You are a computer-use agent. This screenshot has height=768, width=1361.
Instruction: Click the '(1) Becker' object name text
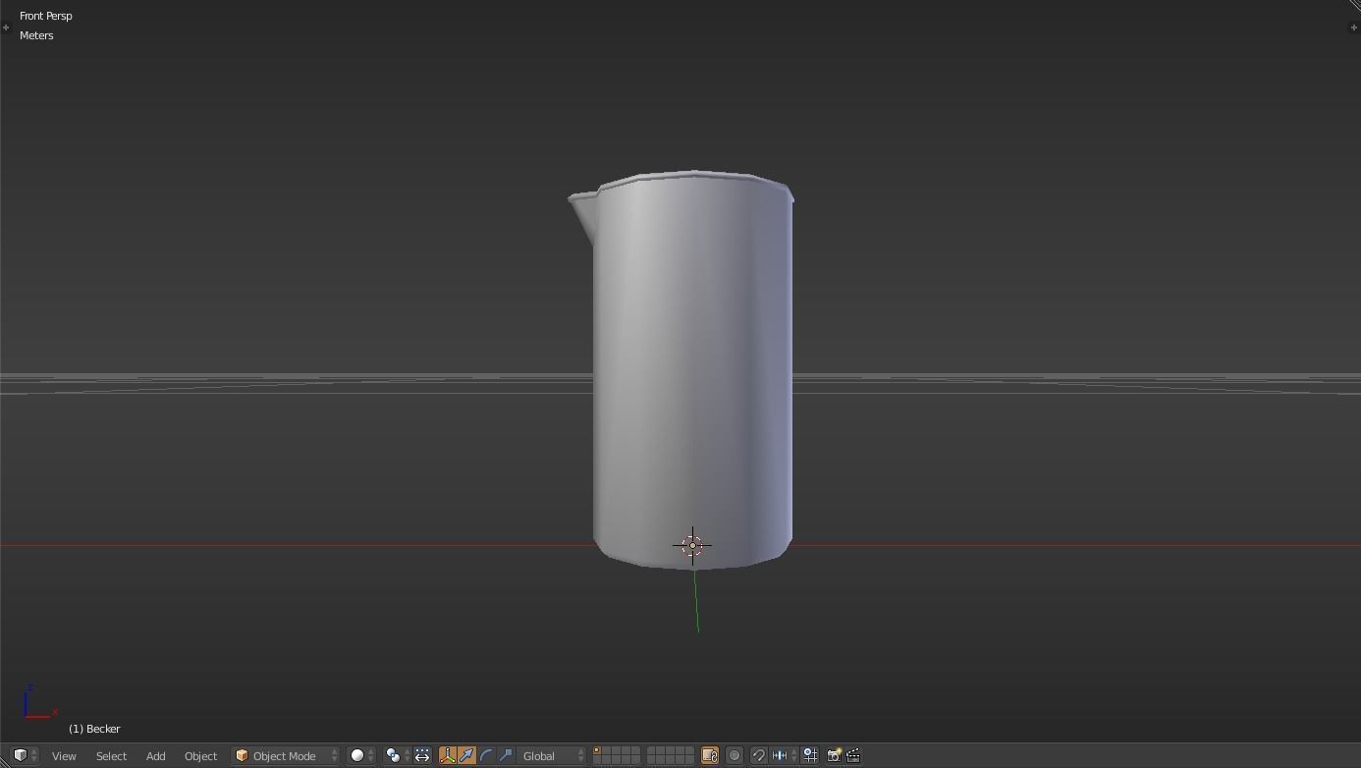pyautogui.click(x=94, y=729)
